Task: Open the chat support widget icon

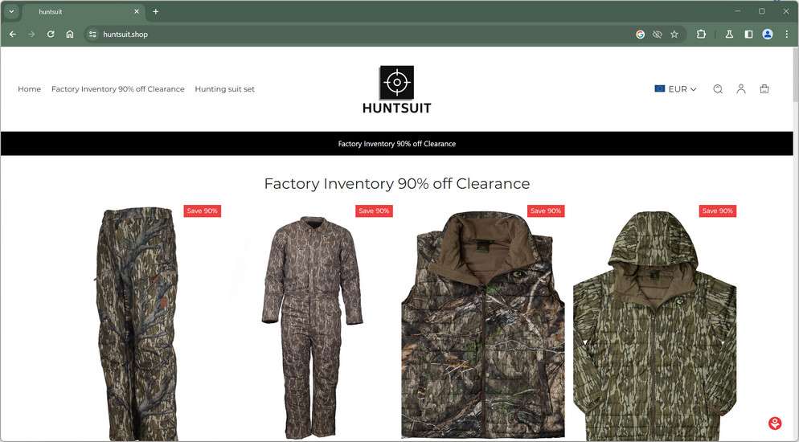Action: coord(775,424)
